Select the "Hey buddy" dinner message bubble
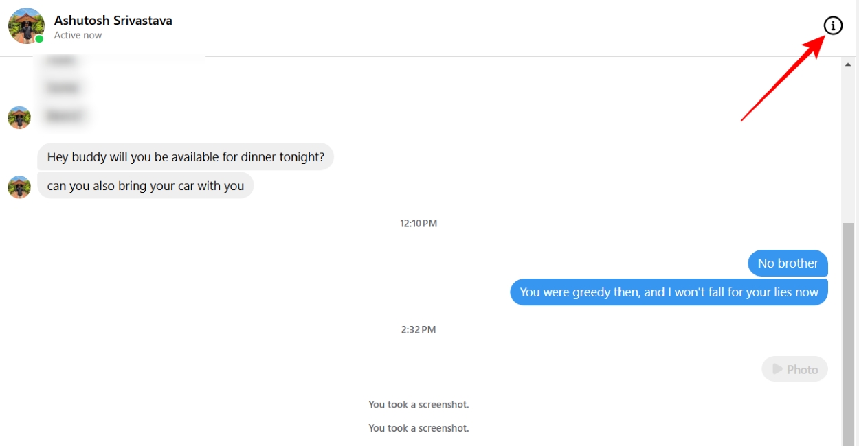The height and width of the screenshot is (446, 859). [x=186, y=157]
